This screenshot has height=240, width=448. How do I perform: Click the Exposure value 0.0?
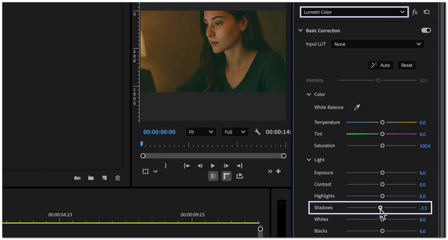click(422, 173)
